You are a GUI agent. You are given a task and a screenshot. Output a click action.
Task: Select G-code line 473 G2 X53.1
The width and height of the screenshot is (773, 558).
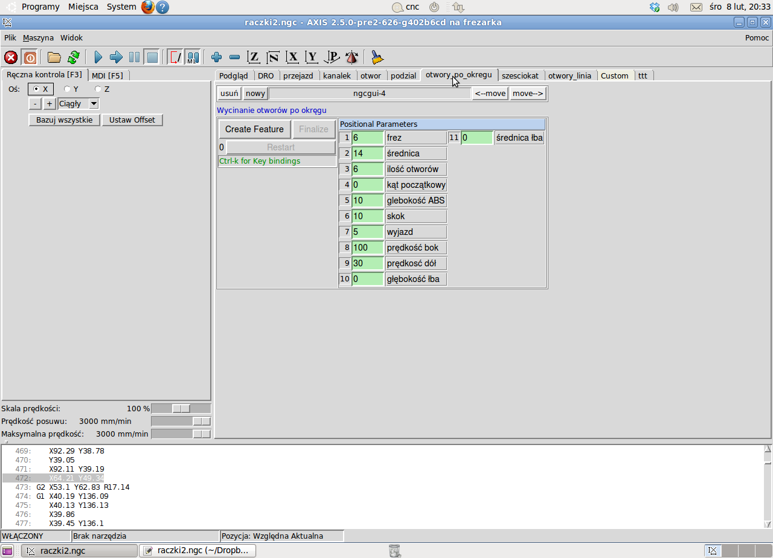83,487
